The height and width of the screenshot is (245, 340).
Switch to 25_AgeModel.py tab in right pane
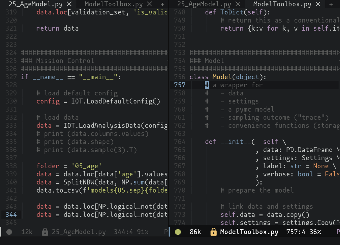pos(204,4)
